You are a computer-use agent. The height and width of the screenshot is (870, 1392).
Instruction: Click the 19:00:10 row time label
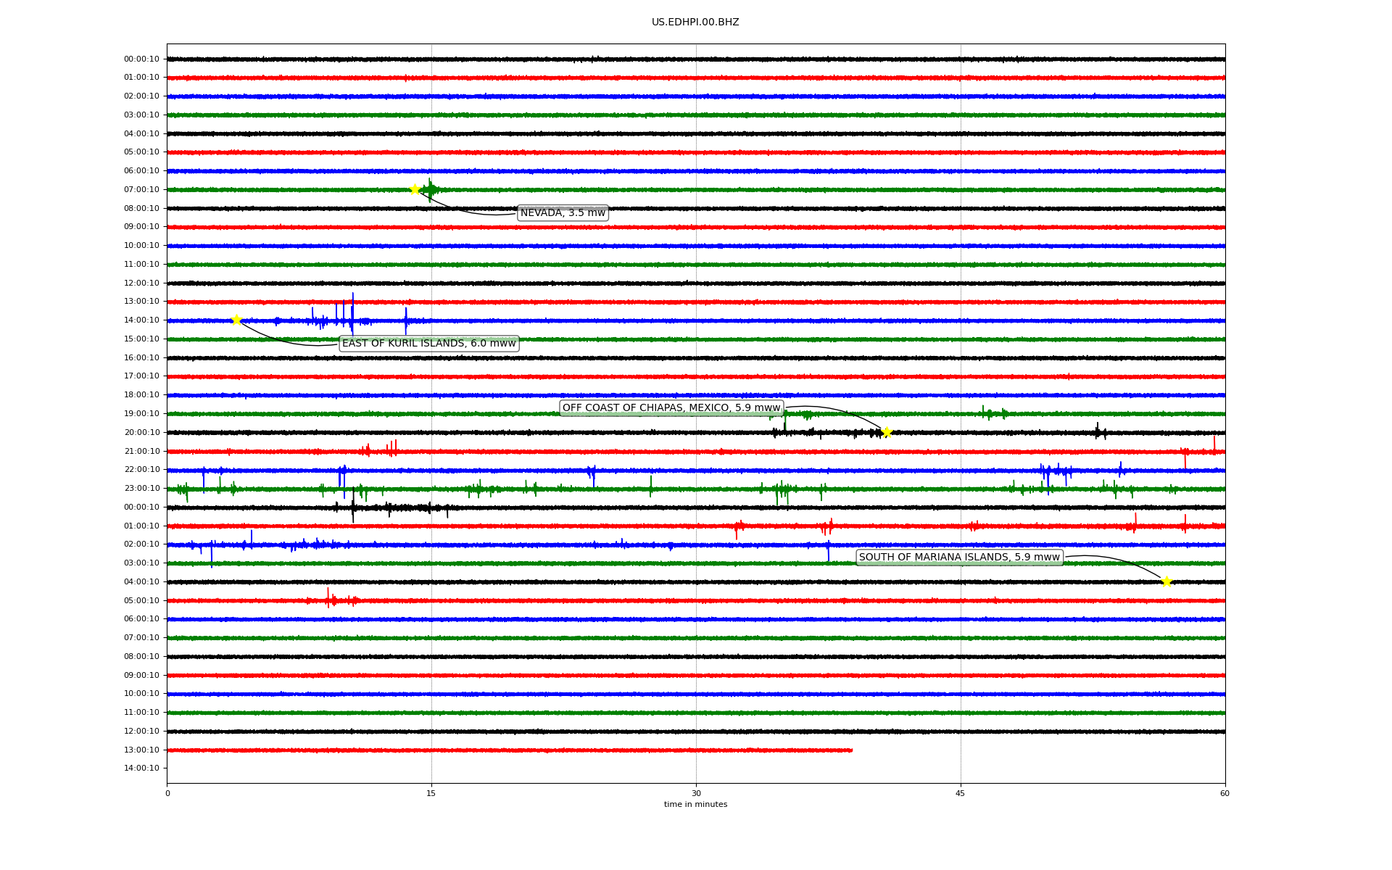pyautogui.click(x=141, y=413)
